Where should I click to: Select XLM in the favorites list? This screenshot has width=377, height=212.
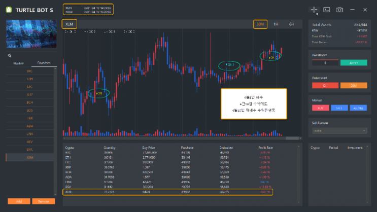(30, 157)
